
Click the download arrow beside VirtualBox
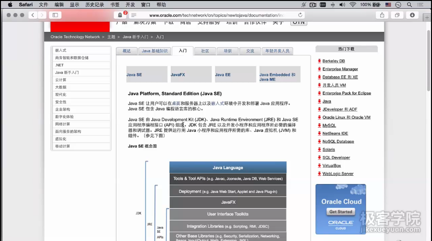click(x=319, y=166)
